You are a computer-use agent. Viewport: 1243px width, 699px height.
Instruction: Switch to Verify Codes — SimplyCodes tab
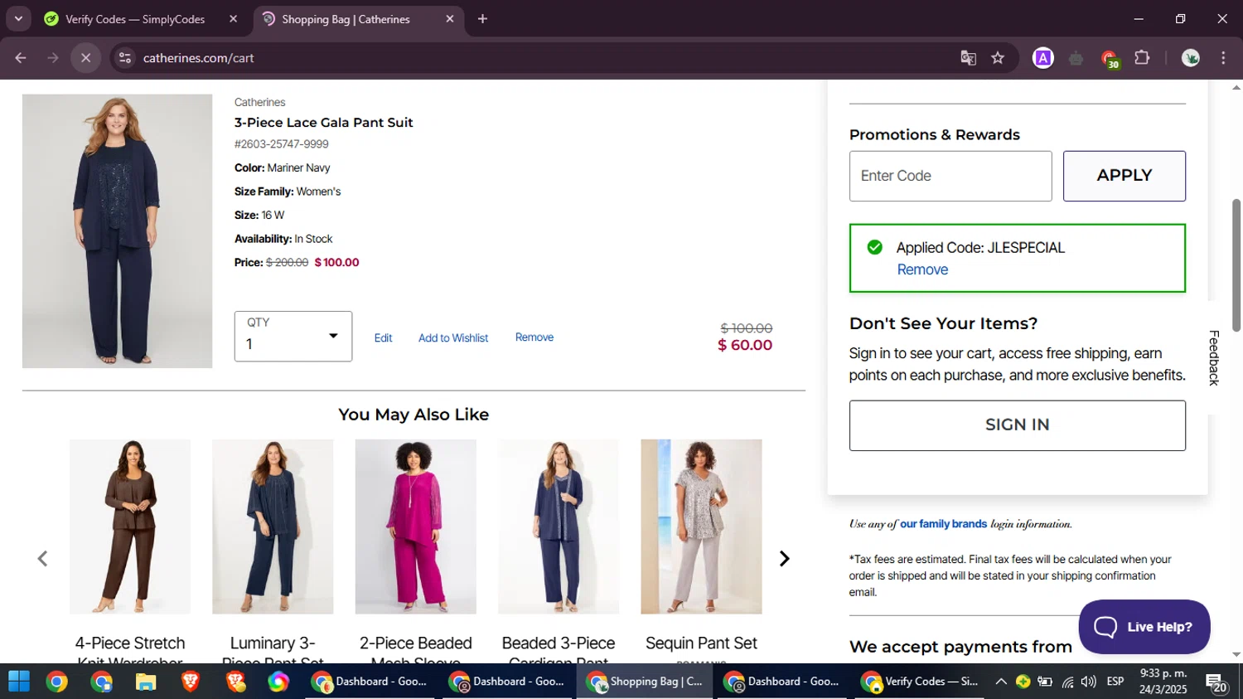(135, 19)
